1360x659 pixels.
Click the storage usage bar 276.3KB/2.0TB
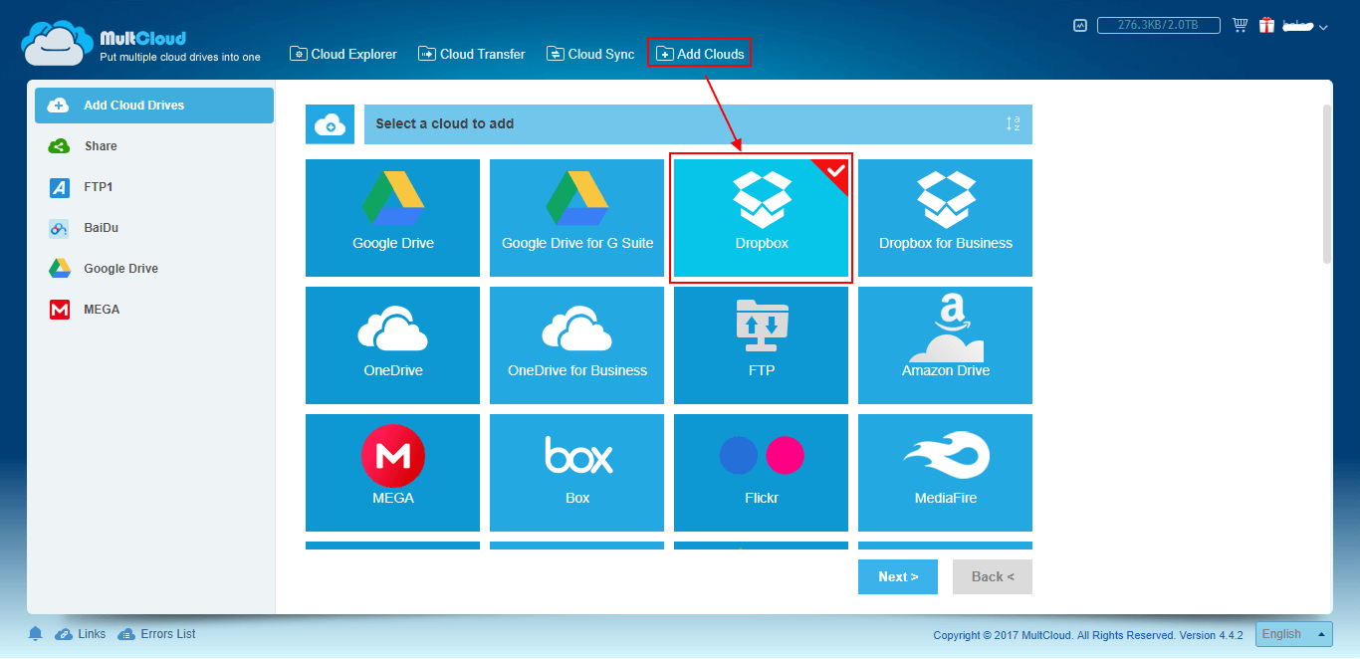[1161, 26]
